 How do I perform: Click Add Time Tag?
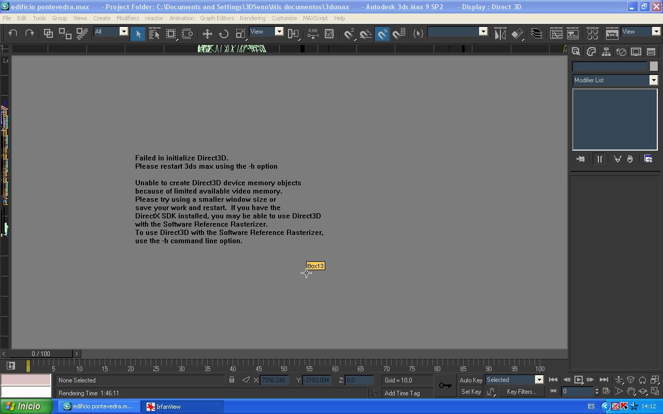pos(402,393)
